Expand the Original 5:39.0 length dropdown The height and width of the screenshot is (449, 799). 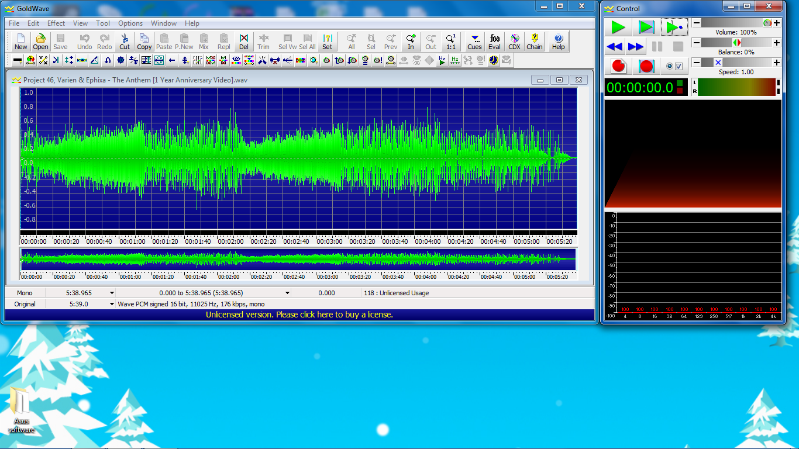coord(112,304)
